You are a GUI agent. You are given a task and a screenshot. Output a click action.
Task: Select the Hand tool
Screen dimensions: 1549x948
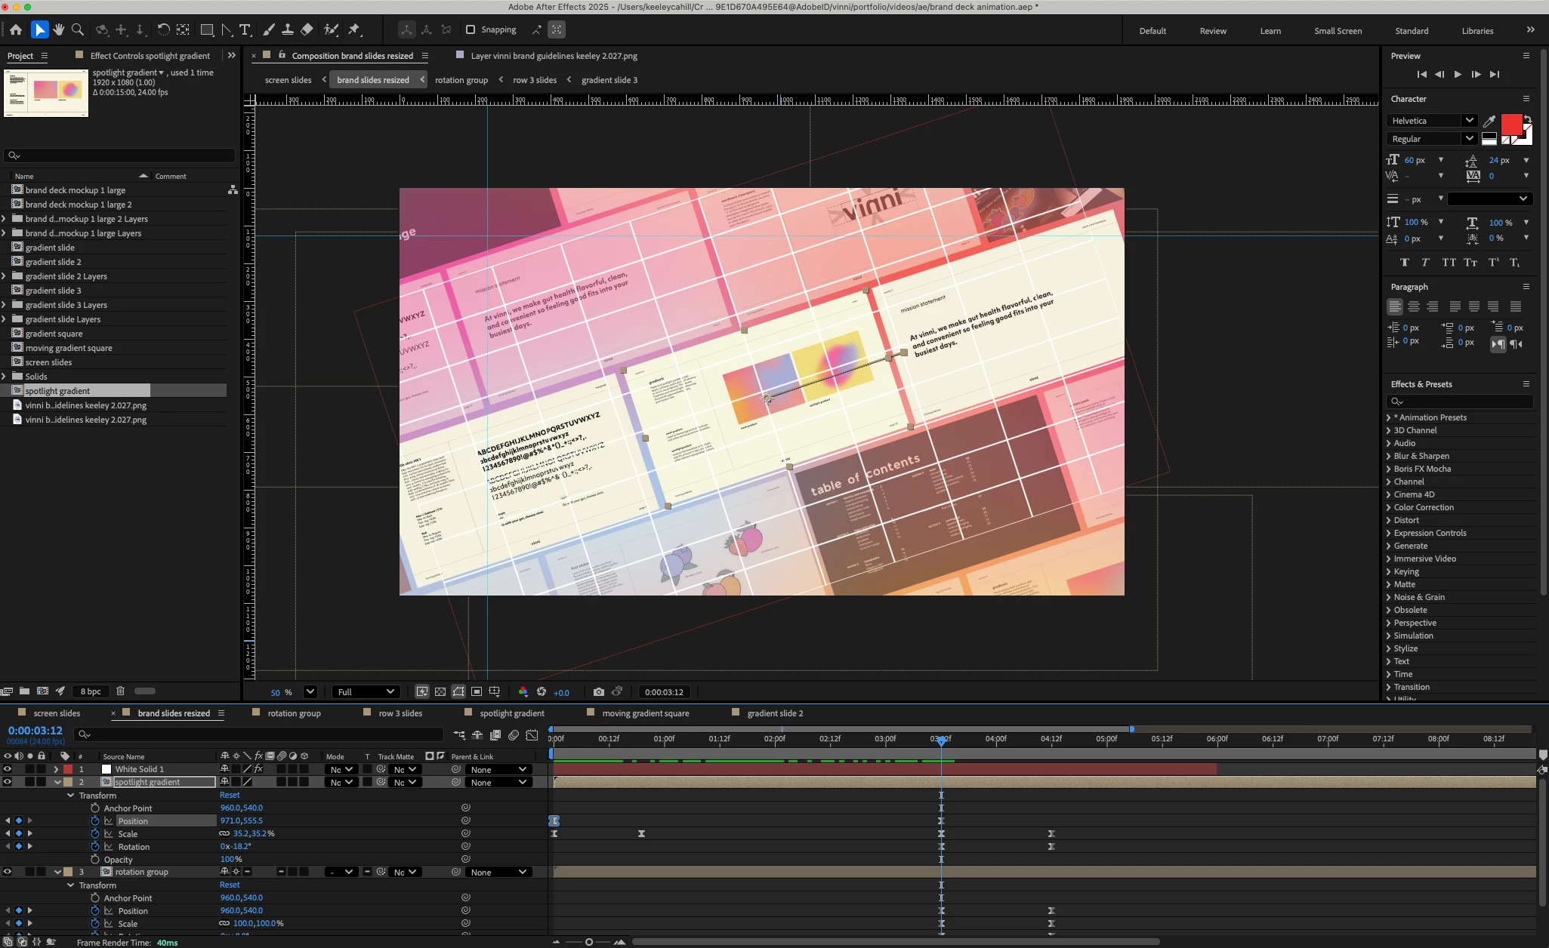58,29
